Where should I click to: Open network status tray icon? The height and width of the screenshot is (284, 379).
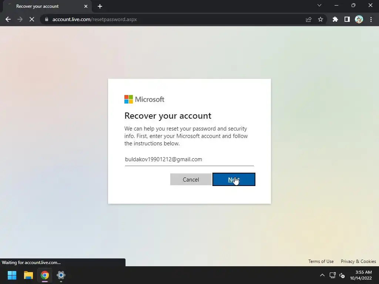[333, 275]
